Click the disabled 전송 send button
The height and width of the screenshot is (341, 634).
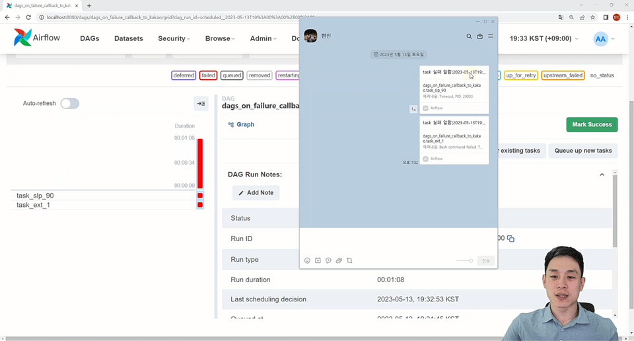[486, 261]
